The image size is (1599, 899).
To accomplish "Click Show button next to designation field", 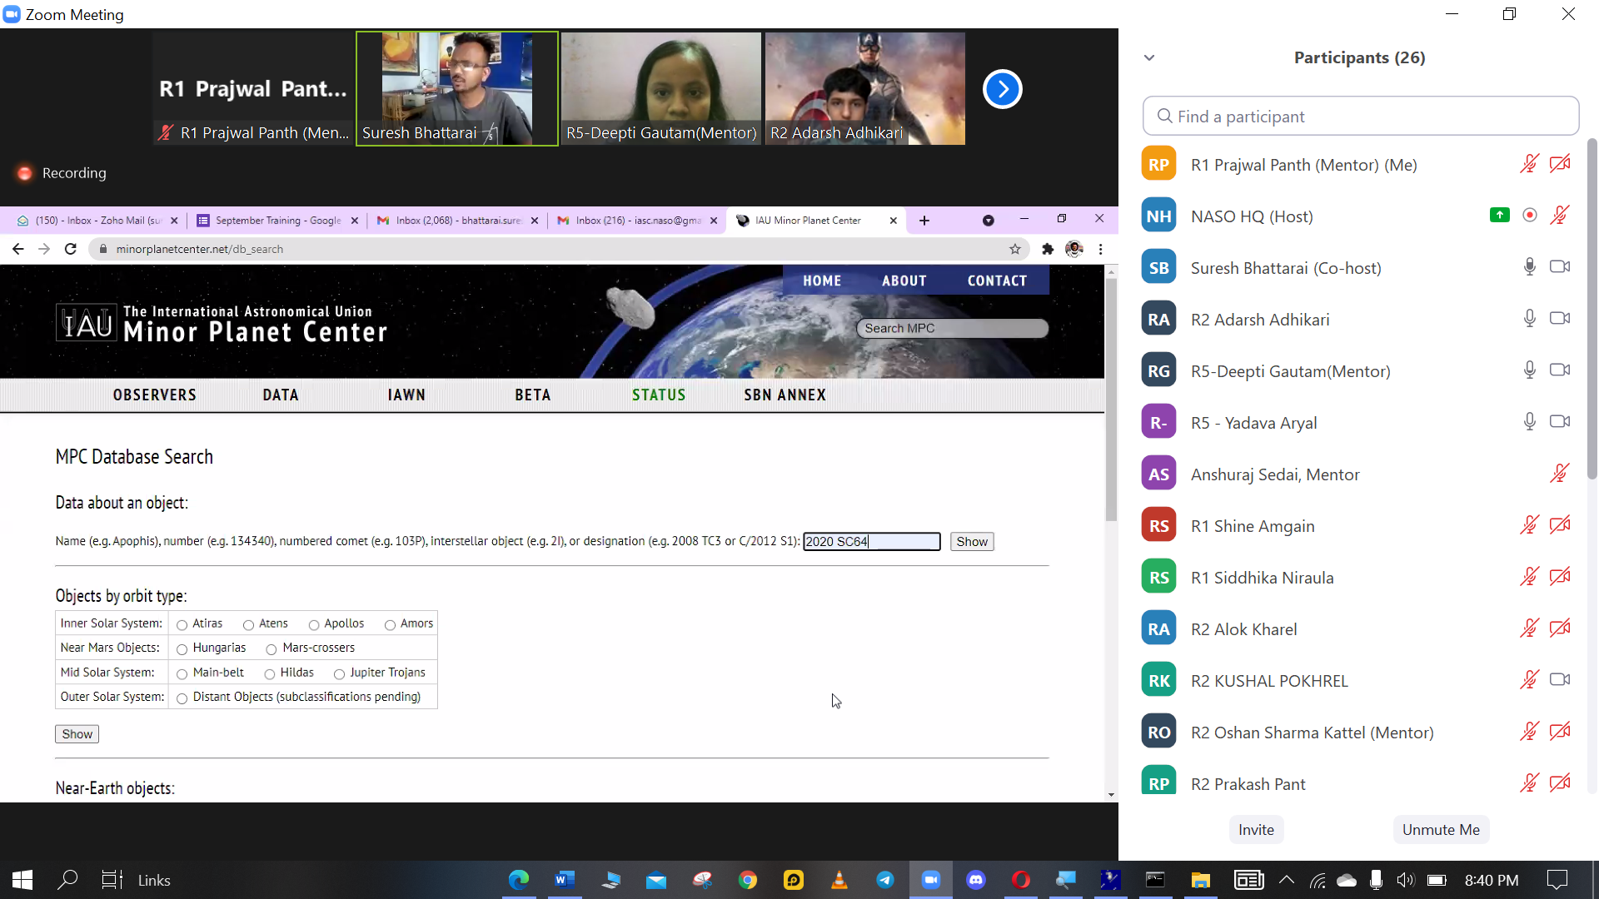I will tap(972, 541).
